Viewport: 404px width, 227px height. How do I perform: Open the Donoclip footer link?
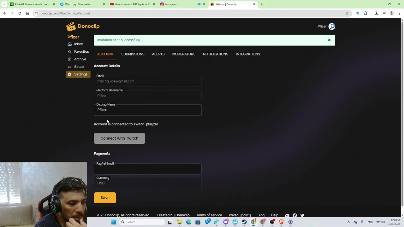182,215
